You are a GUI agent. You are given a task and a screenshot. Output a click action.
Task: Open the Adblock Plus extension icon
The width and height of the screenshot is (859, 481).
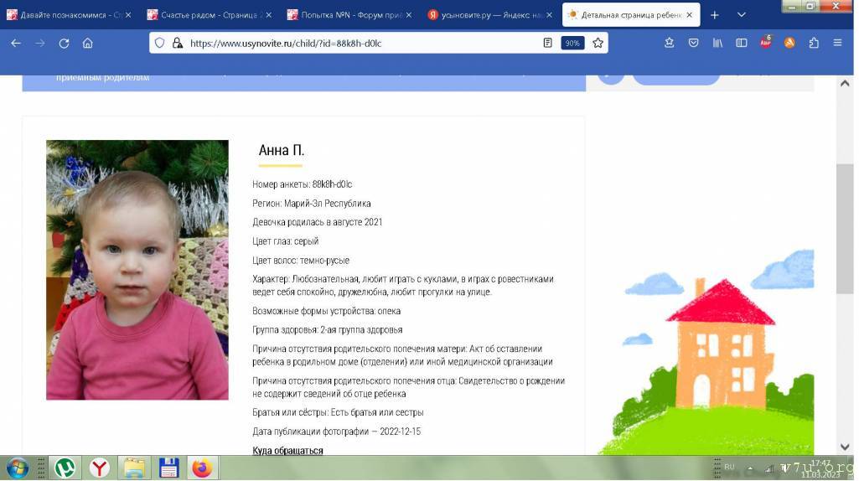(x=765, y=43)
